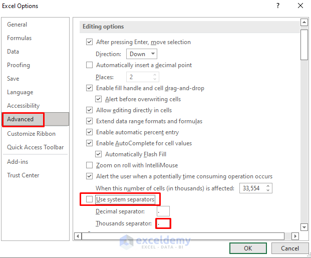This screenshot has width=311, height=258.
Task: Dismiss the dialog with Cancel
Action: pos(290,248)
